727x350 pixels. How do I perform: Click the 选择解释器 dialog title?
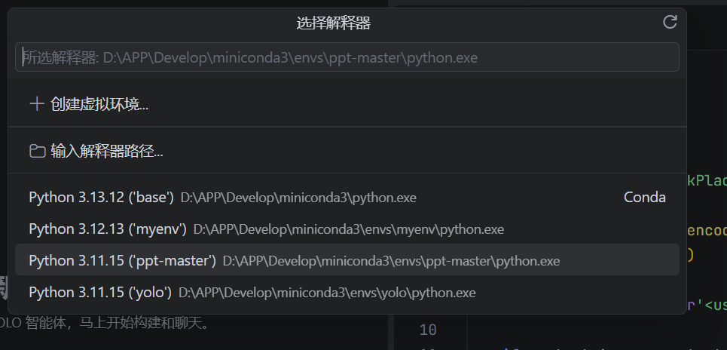coord(333,23)
